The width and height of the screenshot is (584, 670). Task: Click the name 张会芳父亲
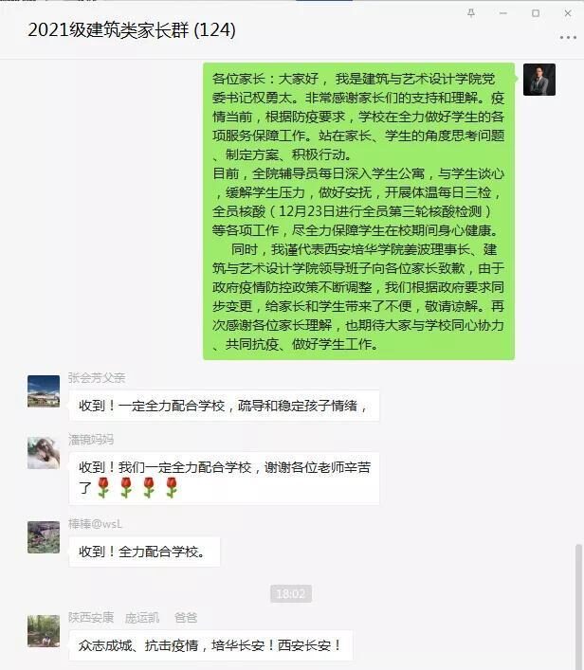pyautogui.click(x=97, y=378)
